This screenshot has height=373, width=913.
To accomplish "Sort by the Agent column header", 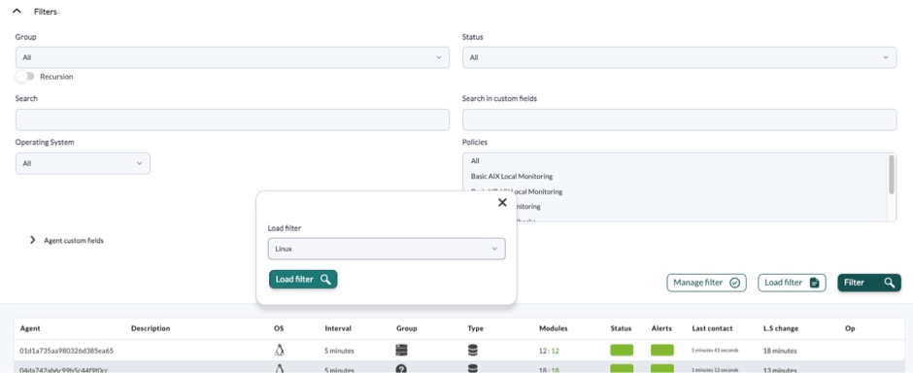I will pyautogui.click(x=30, y=328).
